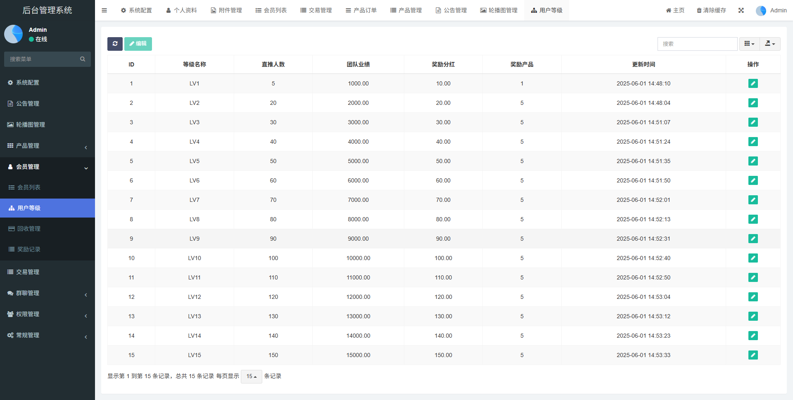Viewport: 793px width, 400px height.
Task: Click the Admin avatar in top-right corner
Action: [x=761, y=11]
